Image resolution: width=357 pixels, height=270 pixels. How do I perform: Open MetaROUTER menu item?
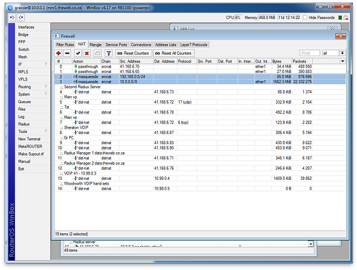pos(32,146)
